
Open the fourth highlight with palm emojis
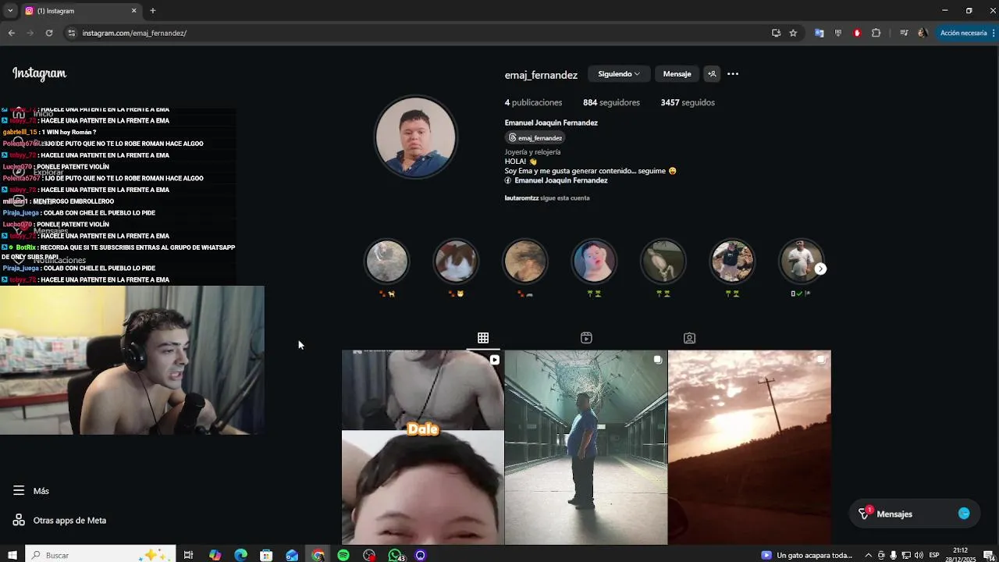pyautogui.click(x=594, y=261)
